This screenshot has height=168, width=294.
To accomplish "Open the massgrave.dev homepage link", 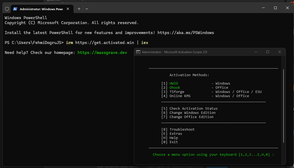I will point(102,53).
